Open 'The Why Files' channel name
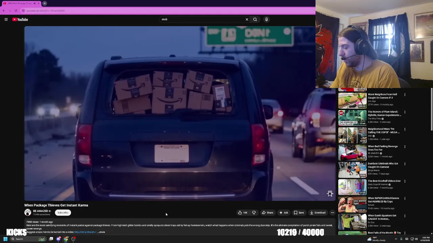Image resolution: width=433 pixels, height=243 pixels. [374, 119]
